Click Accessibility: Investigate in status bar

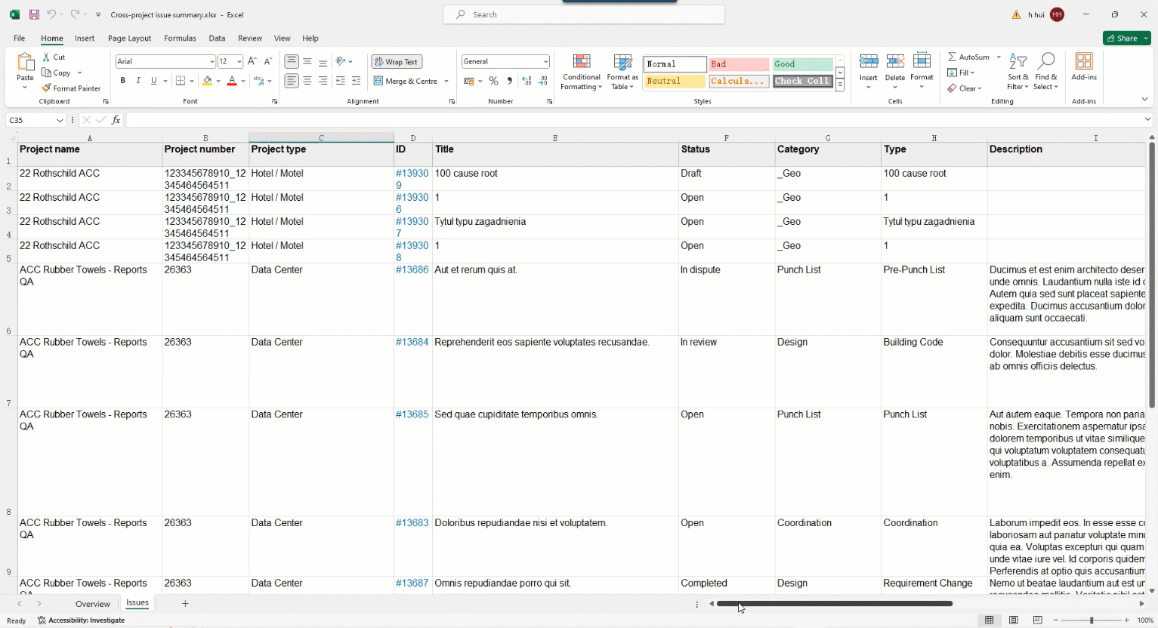[x=82, y=620]
